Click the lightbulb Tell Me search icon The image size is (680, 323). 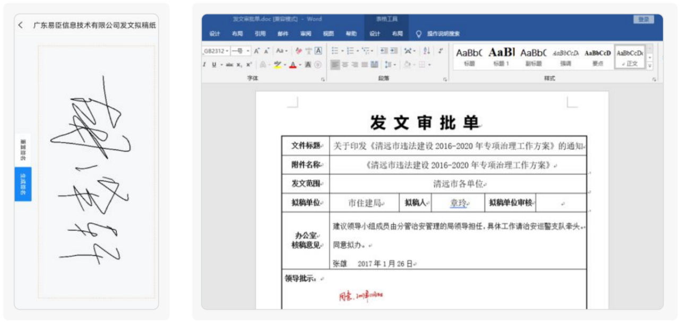pyautogui.click(x=418, y=33)
